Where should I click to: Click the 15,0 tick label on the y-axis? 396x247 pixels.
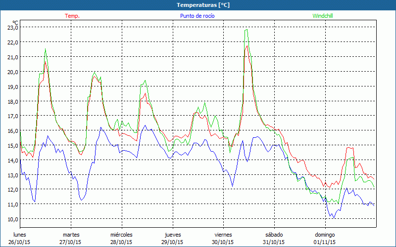tap(12, 145)
